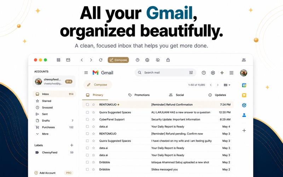
Task: Click into the Search mail field
Action: (165, 73)
